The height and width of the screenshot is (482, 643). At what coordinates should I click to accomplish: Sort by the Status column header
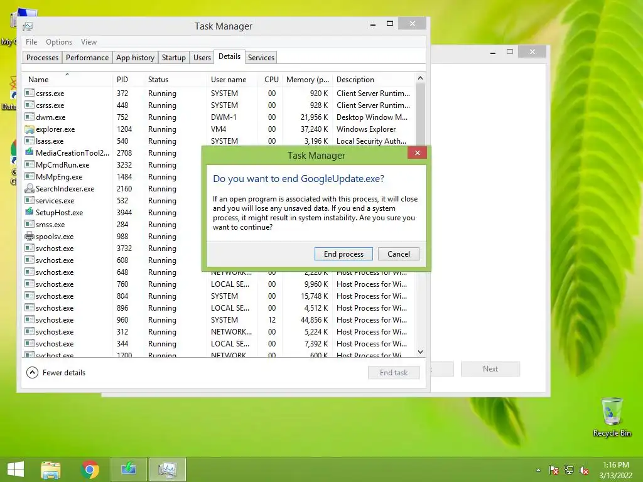tap(176, 80)
